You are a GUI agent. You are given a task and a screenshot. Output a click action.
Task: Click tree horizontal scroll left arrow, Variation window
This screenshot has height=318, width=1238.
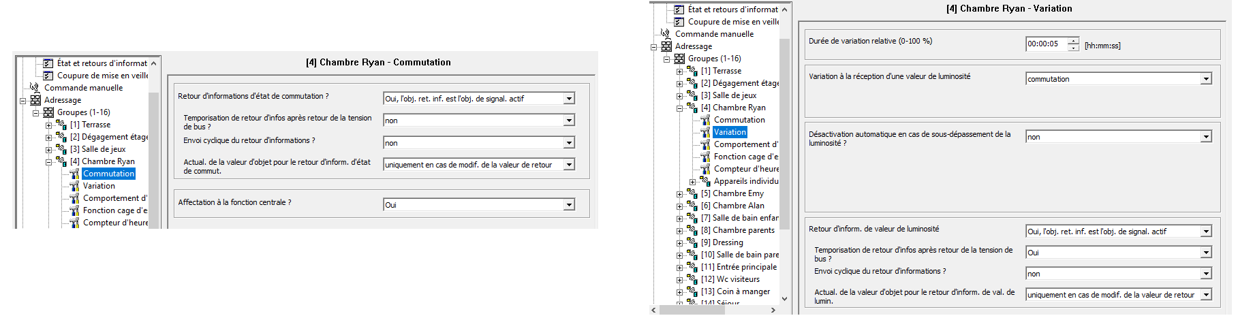tap(655, 310)
